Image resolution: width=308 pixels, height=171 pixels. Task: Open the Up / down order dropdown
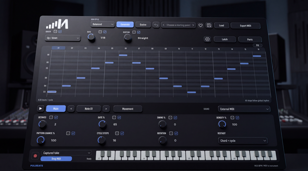63,38
